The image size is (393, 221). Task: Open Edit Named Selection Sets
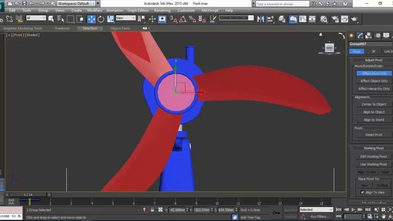pos(213,19)
